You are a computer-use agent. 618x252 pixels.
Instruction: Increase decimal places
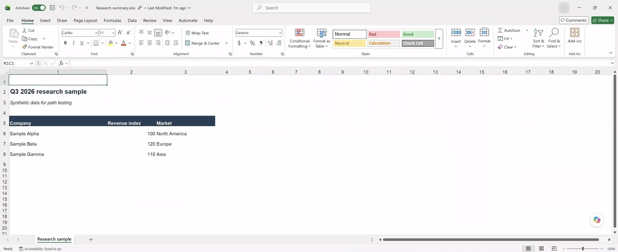pos(270,43)
